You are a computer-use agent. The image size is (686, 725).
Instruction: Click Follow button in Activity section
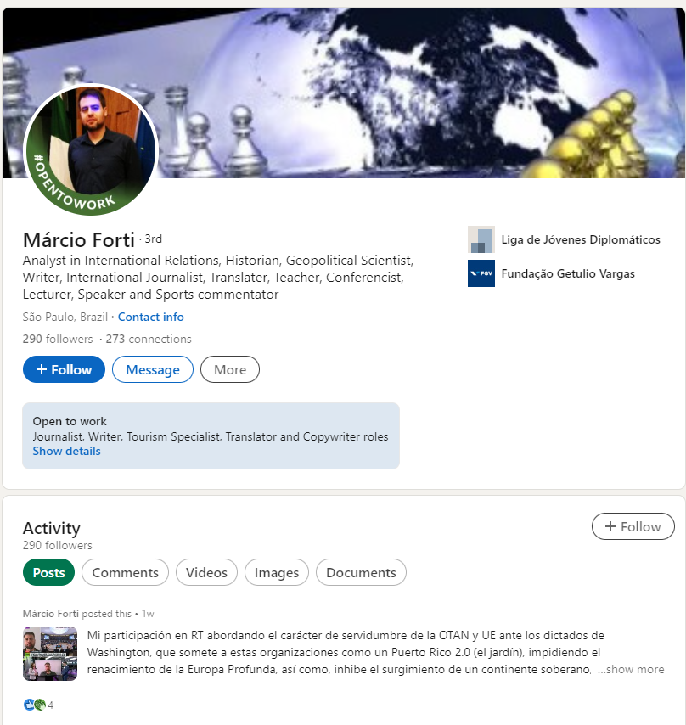633,526
